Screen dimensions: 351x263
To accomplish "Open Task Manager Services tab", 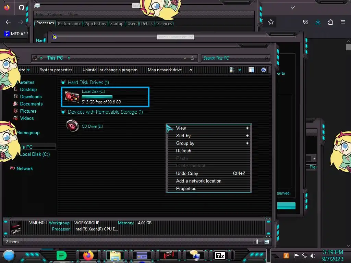I will tap(164, 24).
